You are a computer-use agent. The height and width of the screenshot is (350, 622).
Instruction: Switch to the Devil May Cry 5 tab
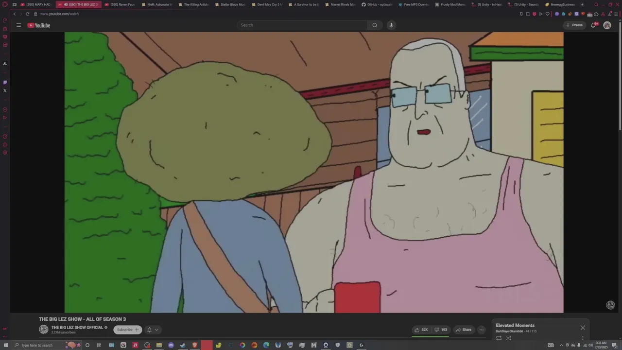[x=267, y=4]
